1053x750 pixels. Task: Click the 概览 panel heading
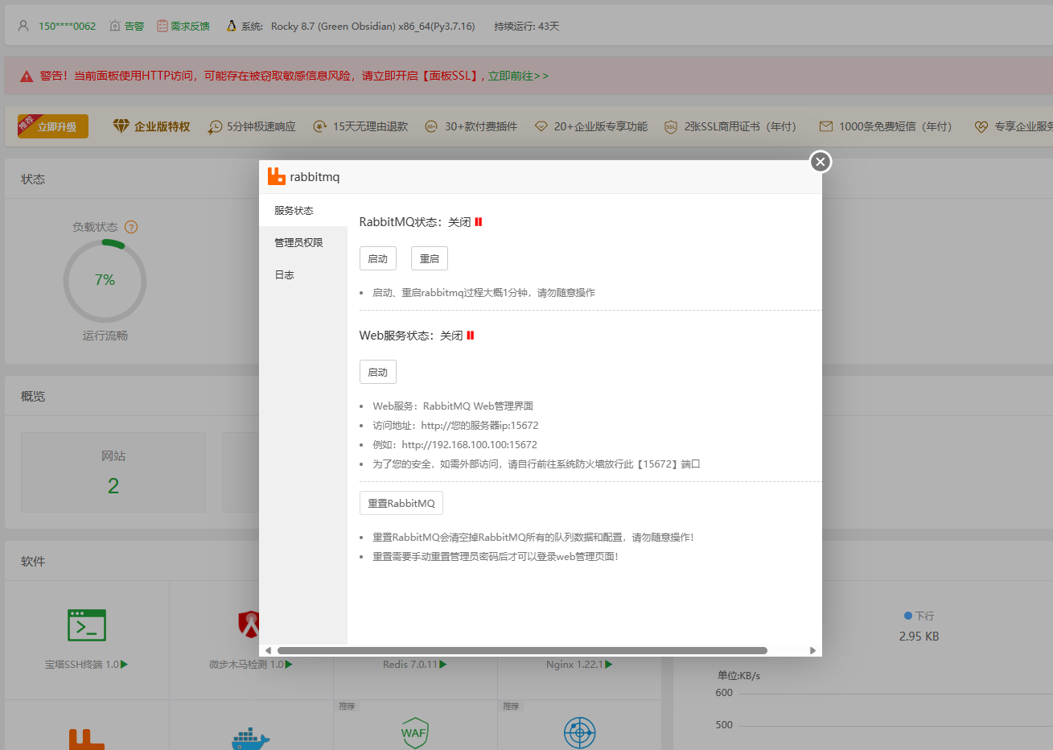(33, 396)
